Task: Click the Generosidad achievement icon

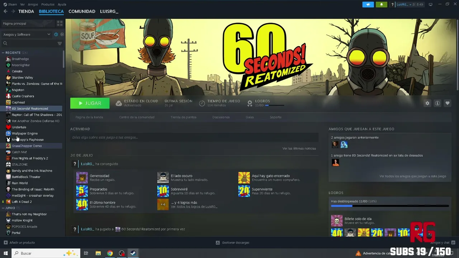Action: [x=82, y=178]
